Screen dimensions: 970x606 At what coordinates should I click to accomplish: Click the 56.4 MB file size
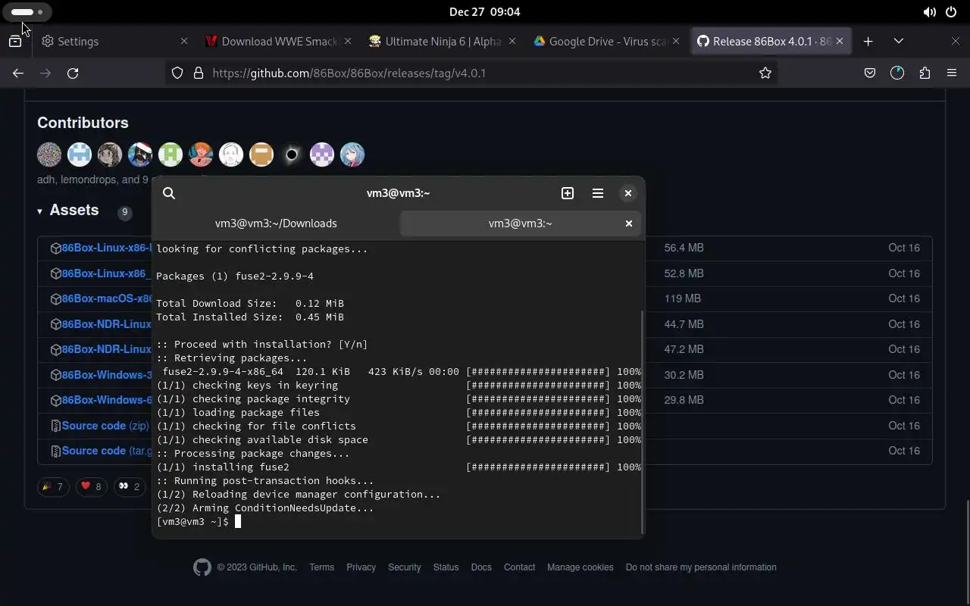[x=684, y=248]
